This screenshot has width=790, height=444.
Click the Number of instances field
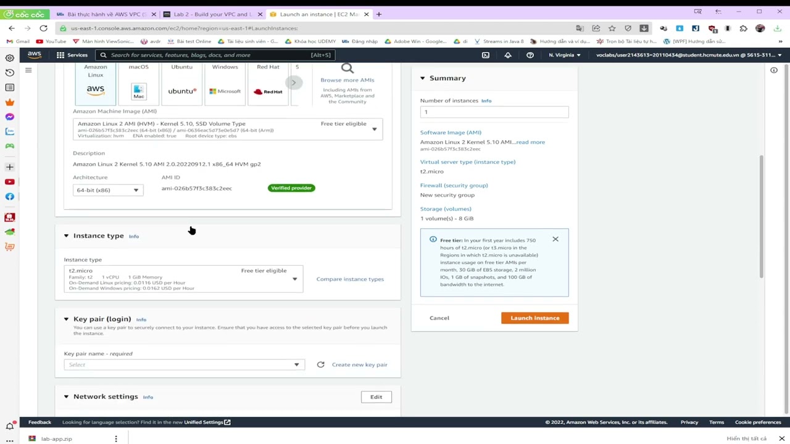coord(494,112)
